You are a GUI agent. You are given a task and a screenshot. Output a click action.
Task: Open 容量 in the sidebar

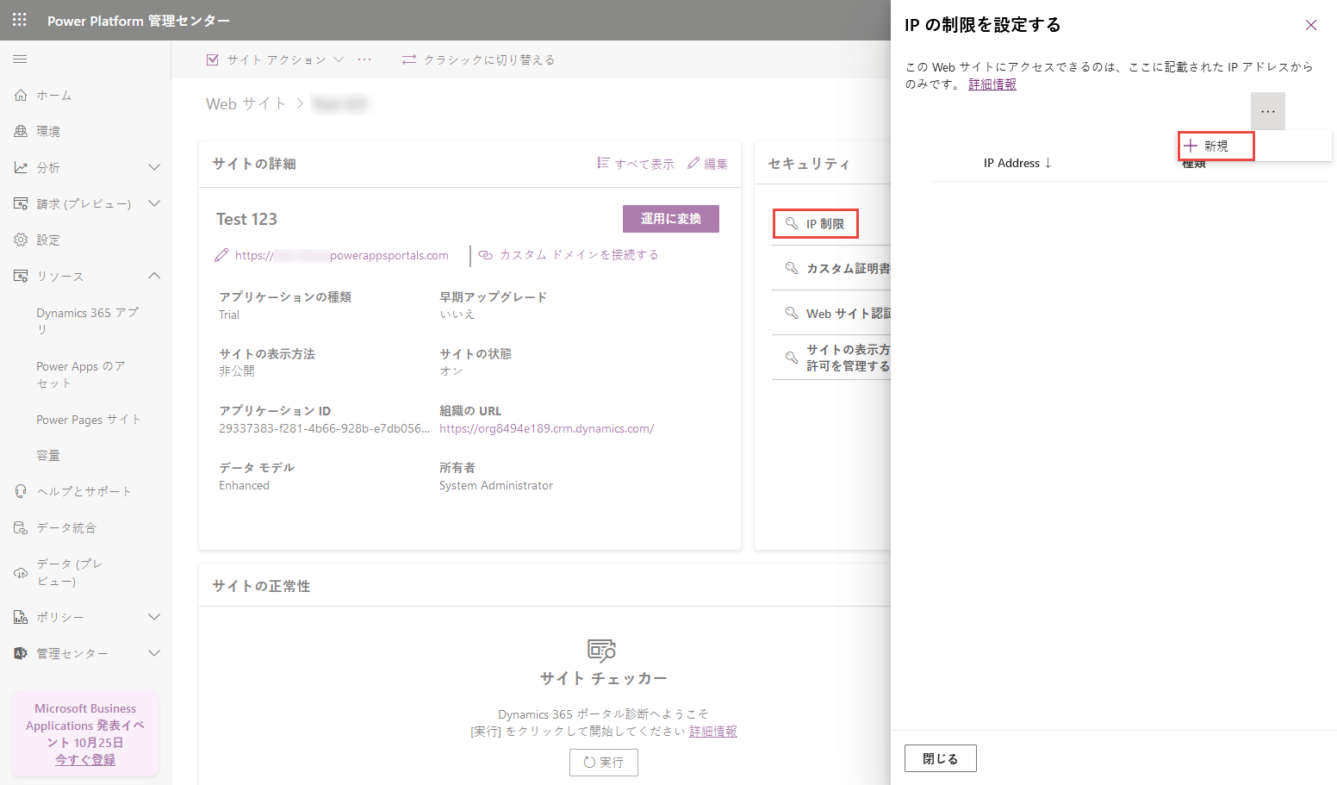(48, 456)
